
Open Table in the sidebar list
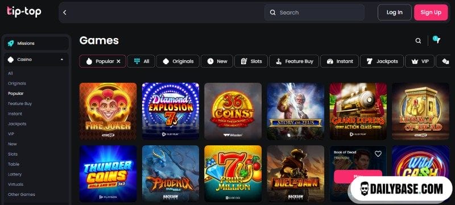pyautogui.click(x=13, y=164)
